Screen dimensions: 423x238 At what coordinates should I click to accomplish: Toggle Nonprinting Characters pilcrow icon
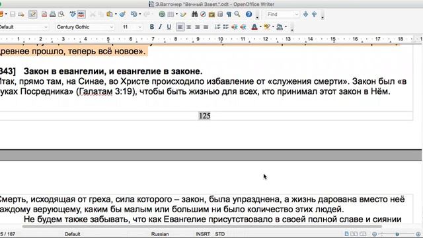pos(229,15)
